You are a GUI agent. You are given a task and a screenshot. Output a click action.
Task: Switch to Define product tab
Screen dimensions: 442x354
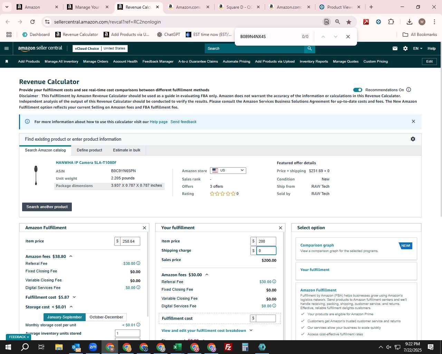coord(89,150)
